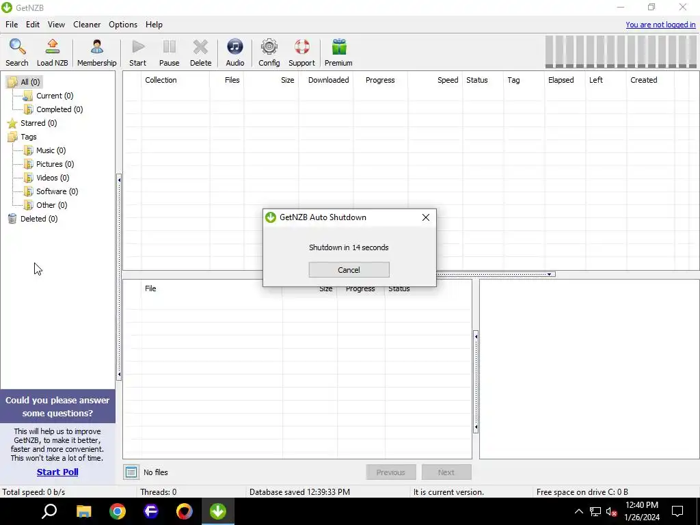Open the Edit menu
Screen dimensions: 700x525
33,25
